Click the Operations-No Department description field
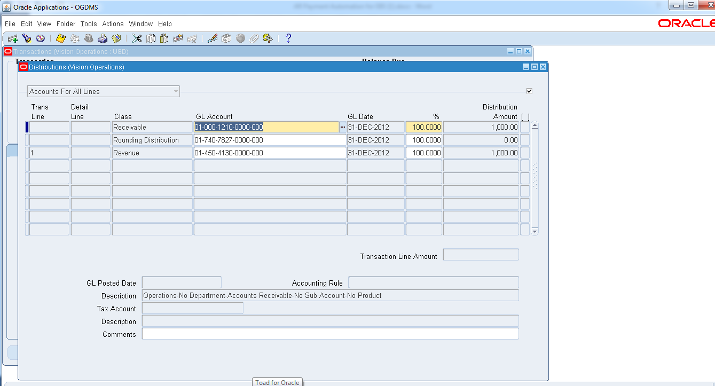 [330, 295]
